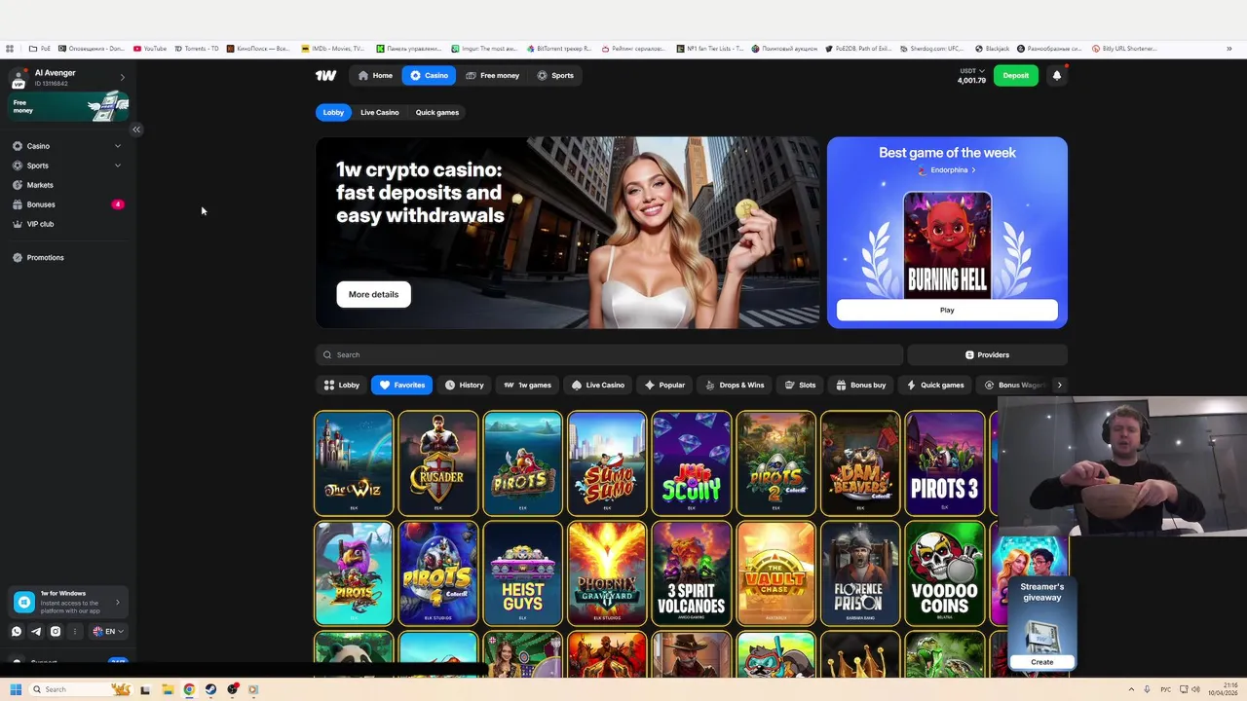Expand Casino section in sidebar
Viewport: 1247px width, 701px height.
coord(118,146)
